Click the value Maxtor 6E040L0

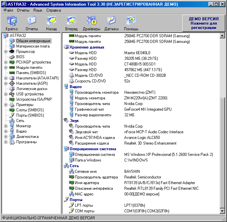[137, 53]
